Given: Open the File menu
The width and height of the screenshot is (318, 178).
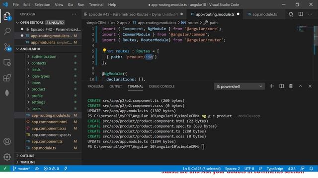Looking at the screenshot, I should [x=15, y=4].
